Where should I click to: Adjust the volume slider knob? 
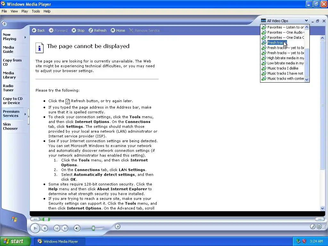pos(93,228)
